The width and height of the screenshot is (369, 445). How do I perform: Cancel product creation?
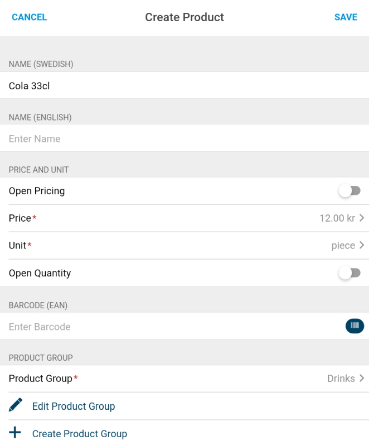coord(30,17)
